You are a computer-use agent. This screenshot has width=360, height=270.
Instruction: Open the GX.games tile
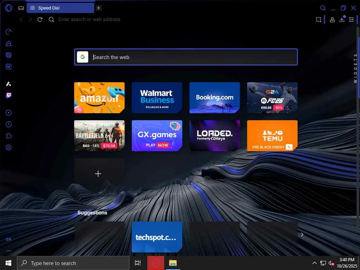tap(157, 136)
